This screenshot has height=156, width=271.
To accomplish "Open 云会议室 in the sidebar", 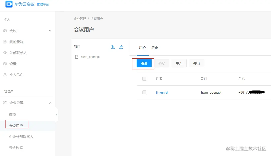I will 16,148.
